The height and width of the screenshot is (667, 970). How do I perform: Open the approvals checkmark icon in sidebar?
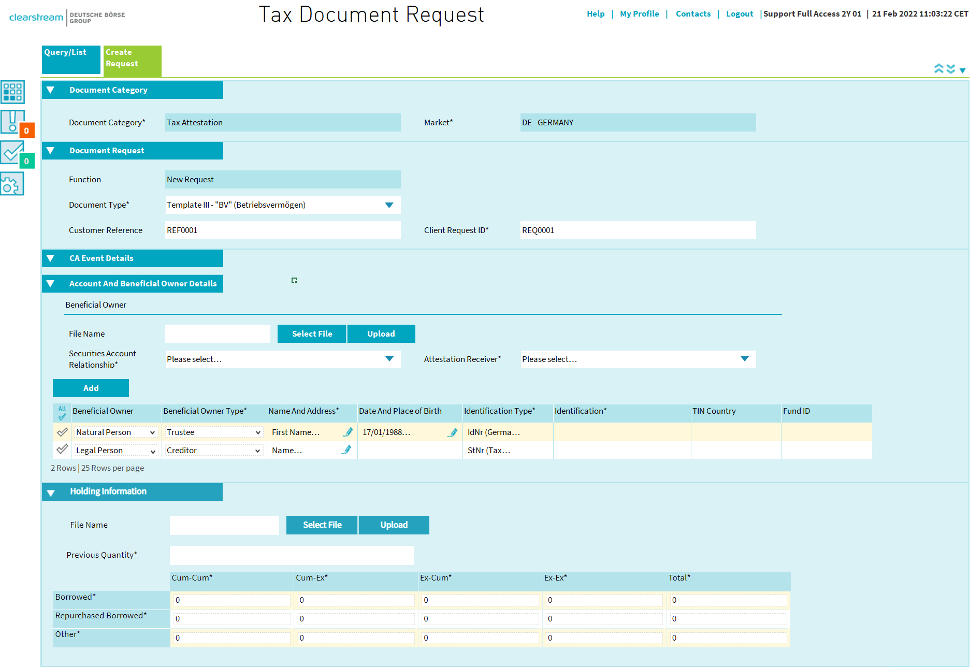(x=12, y=153)
